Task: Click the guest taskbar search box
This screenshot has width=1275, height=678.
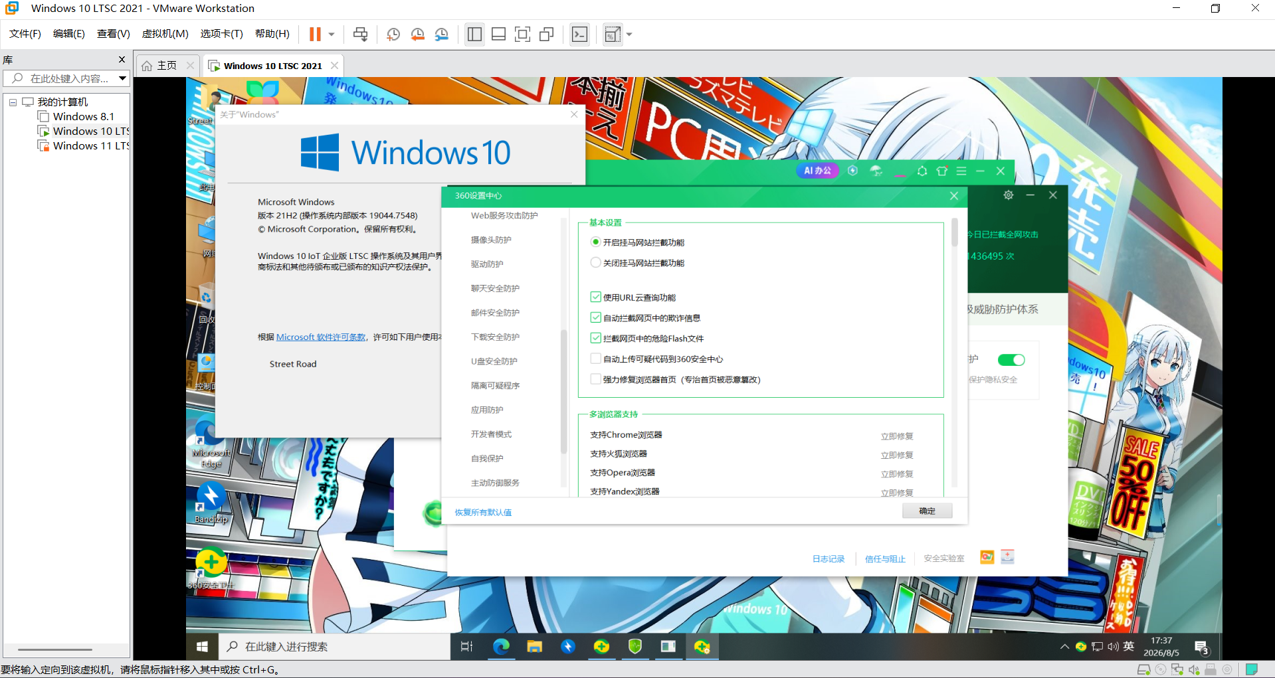Action: click(335, 646)
